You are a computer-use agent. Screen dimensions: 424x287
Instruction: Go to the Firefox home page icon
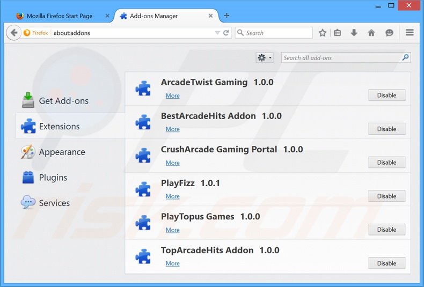tap(371, 33)
